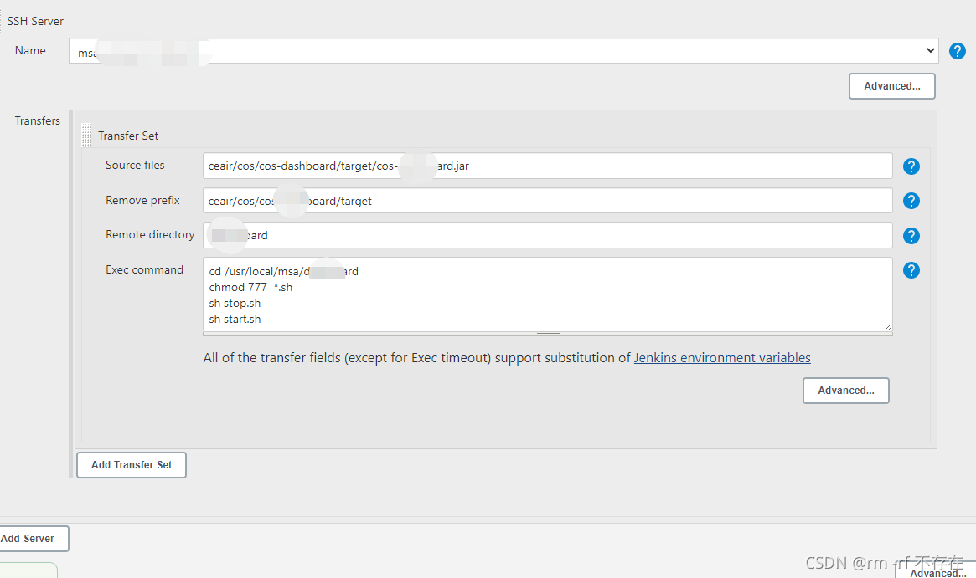Open Advanced settings for the Transfer Set
976x578 pixels.
click(845, 390)
